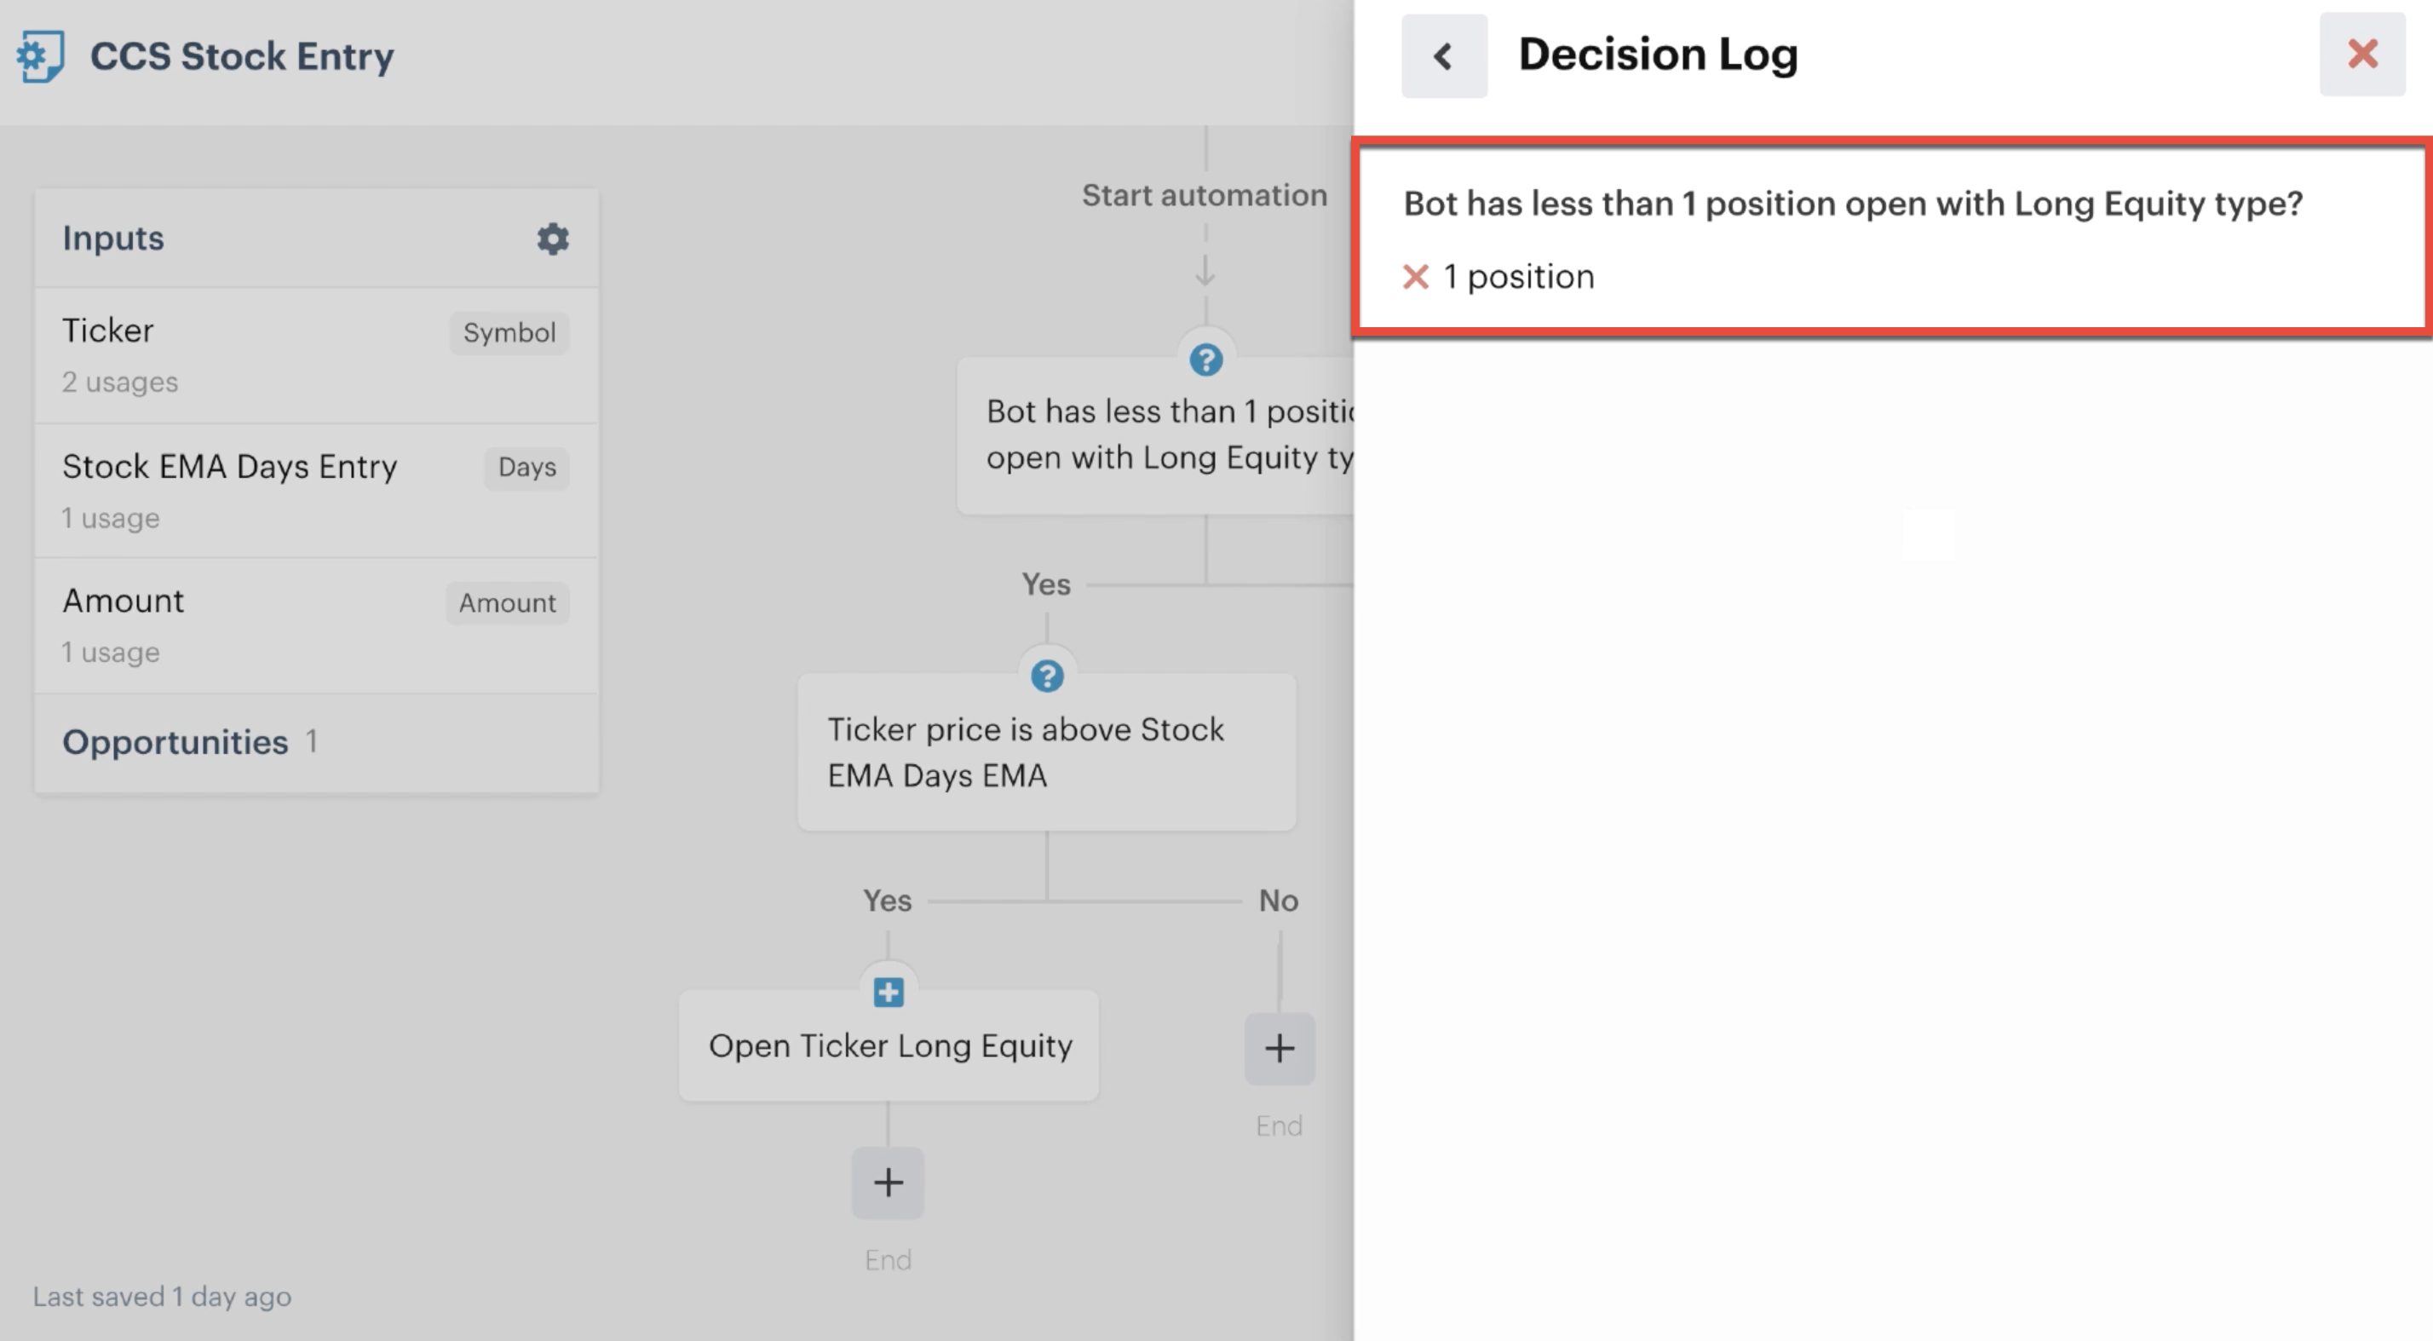
Task: Open the Inputs settings gear
Action: click(x=554, y=239)
